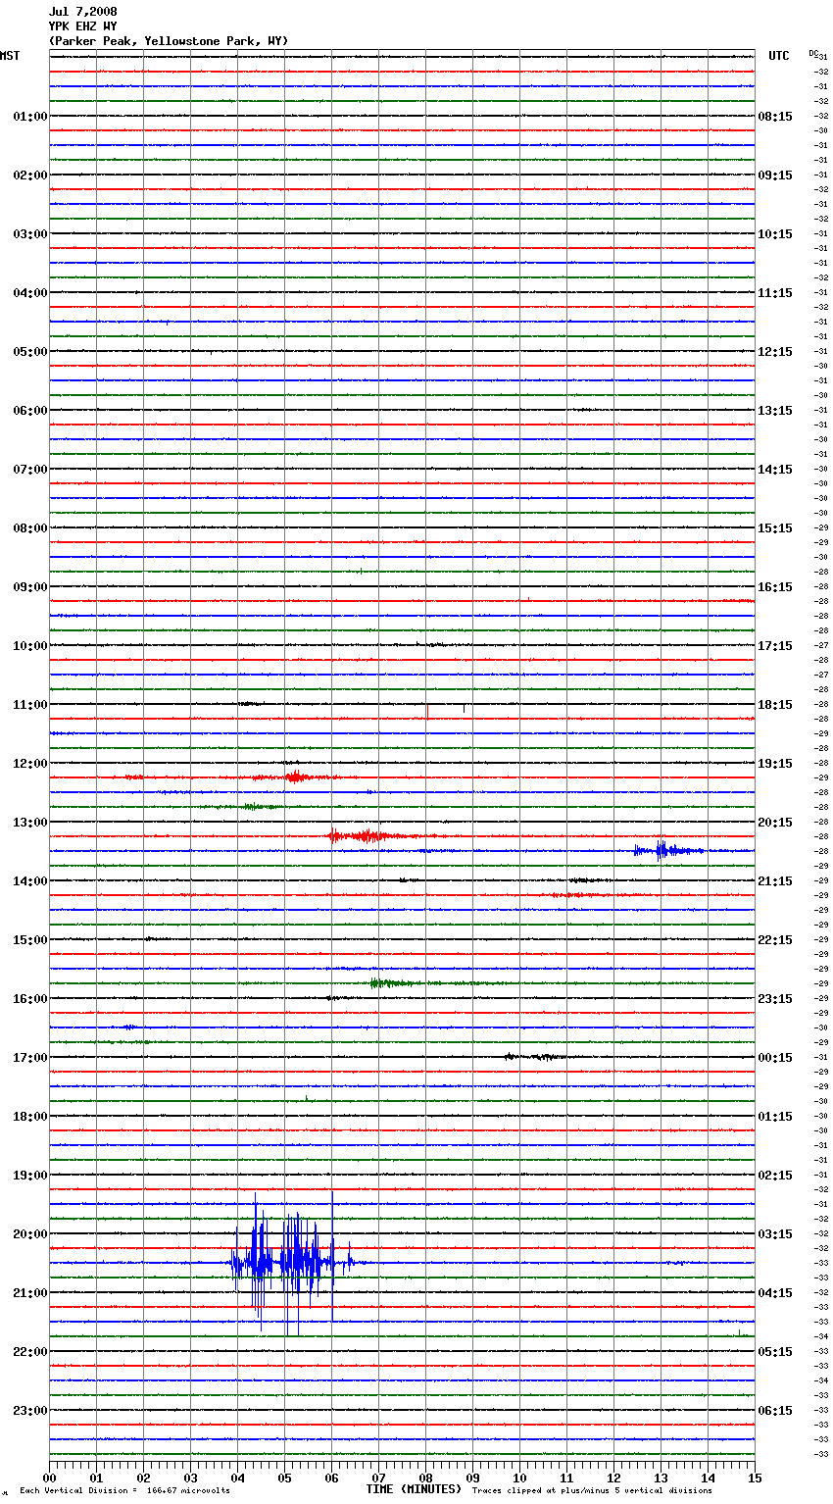Select the 20:00 MST time label
The image size is (833, 1504).
pyautogui.click(x=30, y=1234)
